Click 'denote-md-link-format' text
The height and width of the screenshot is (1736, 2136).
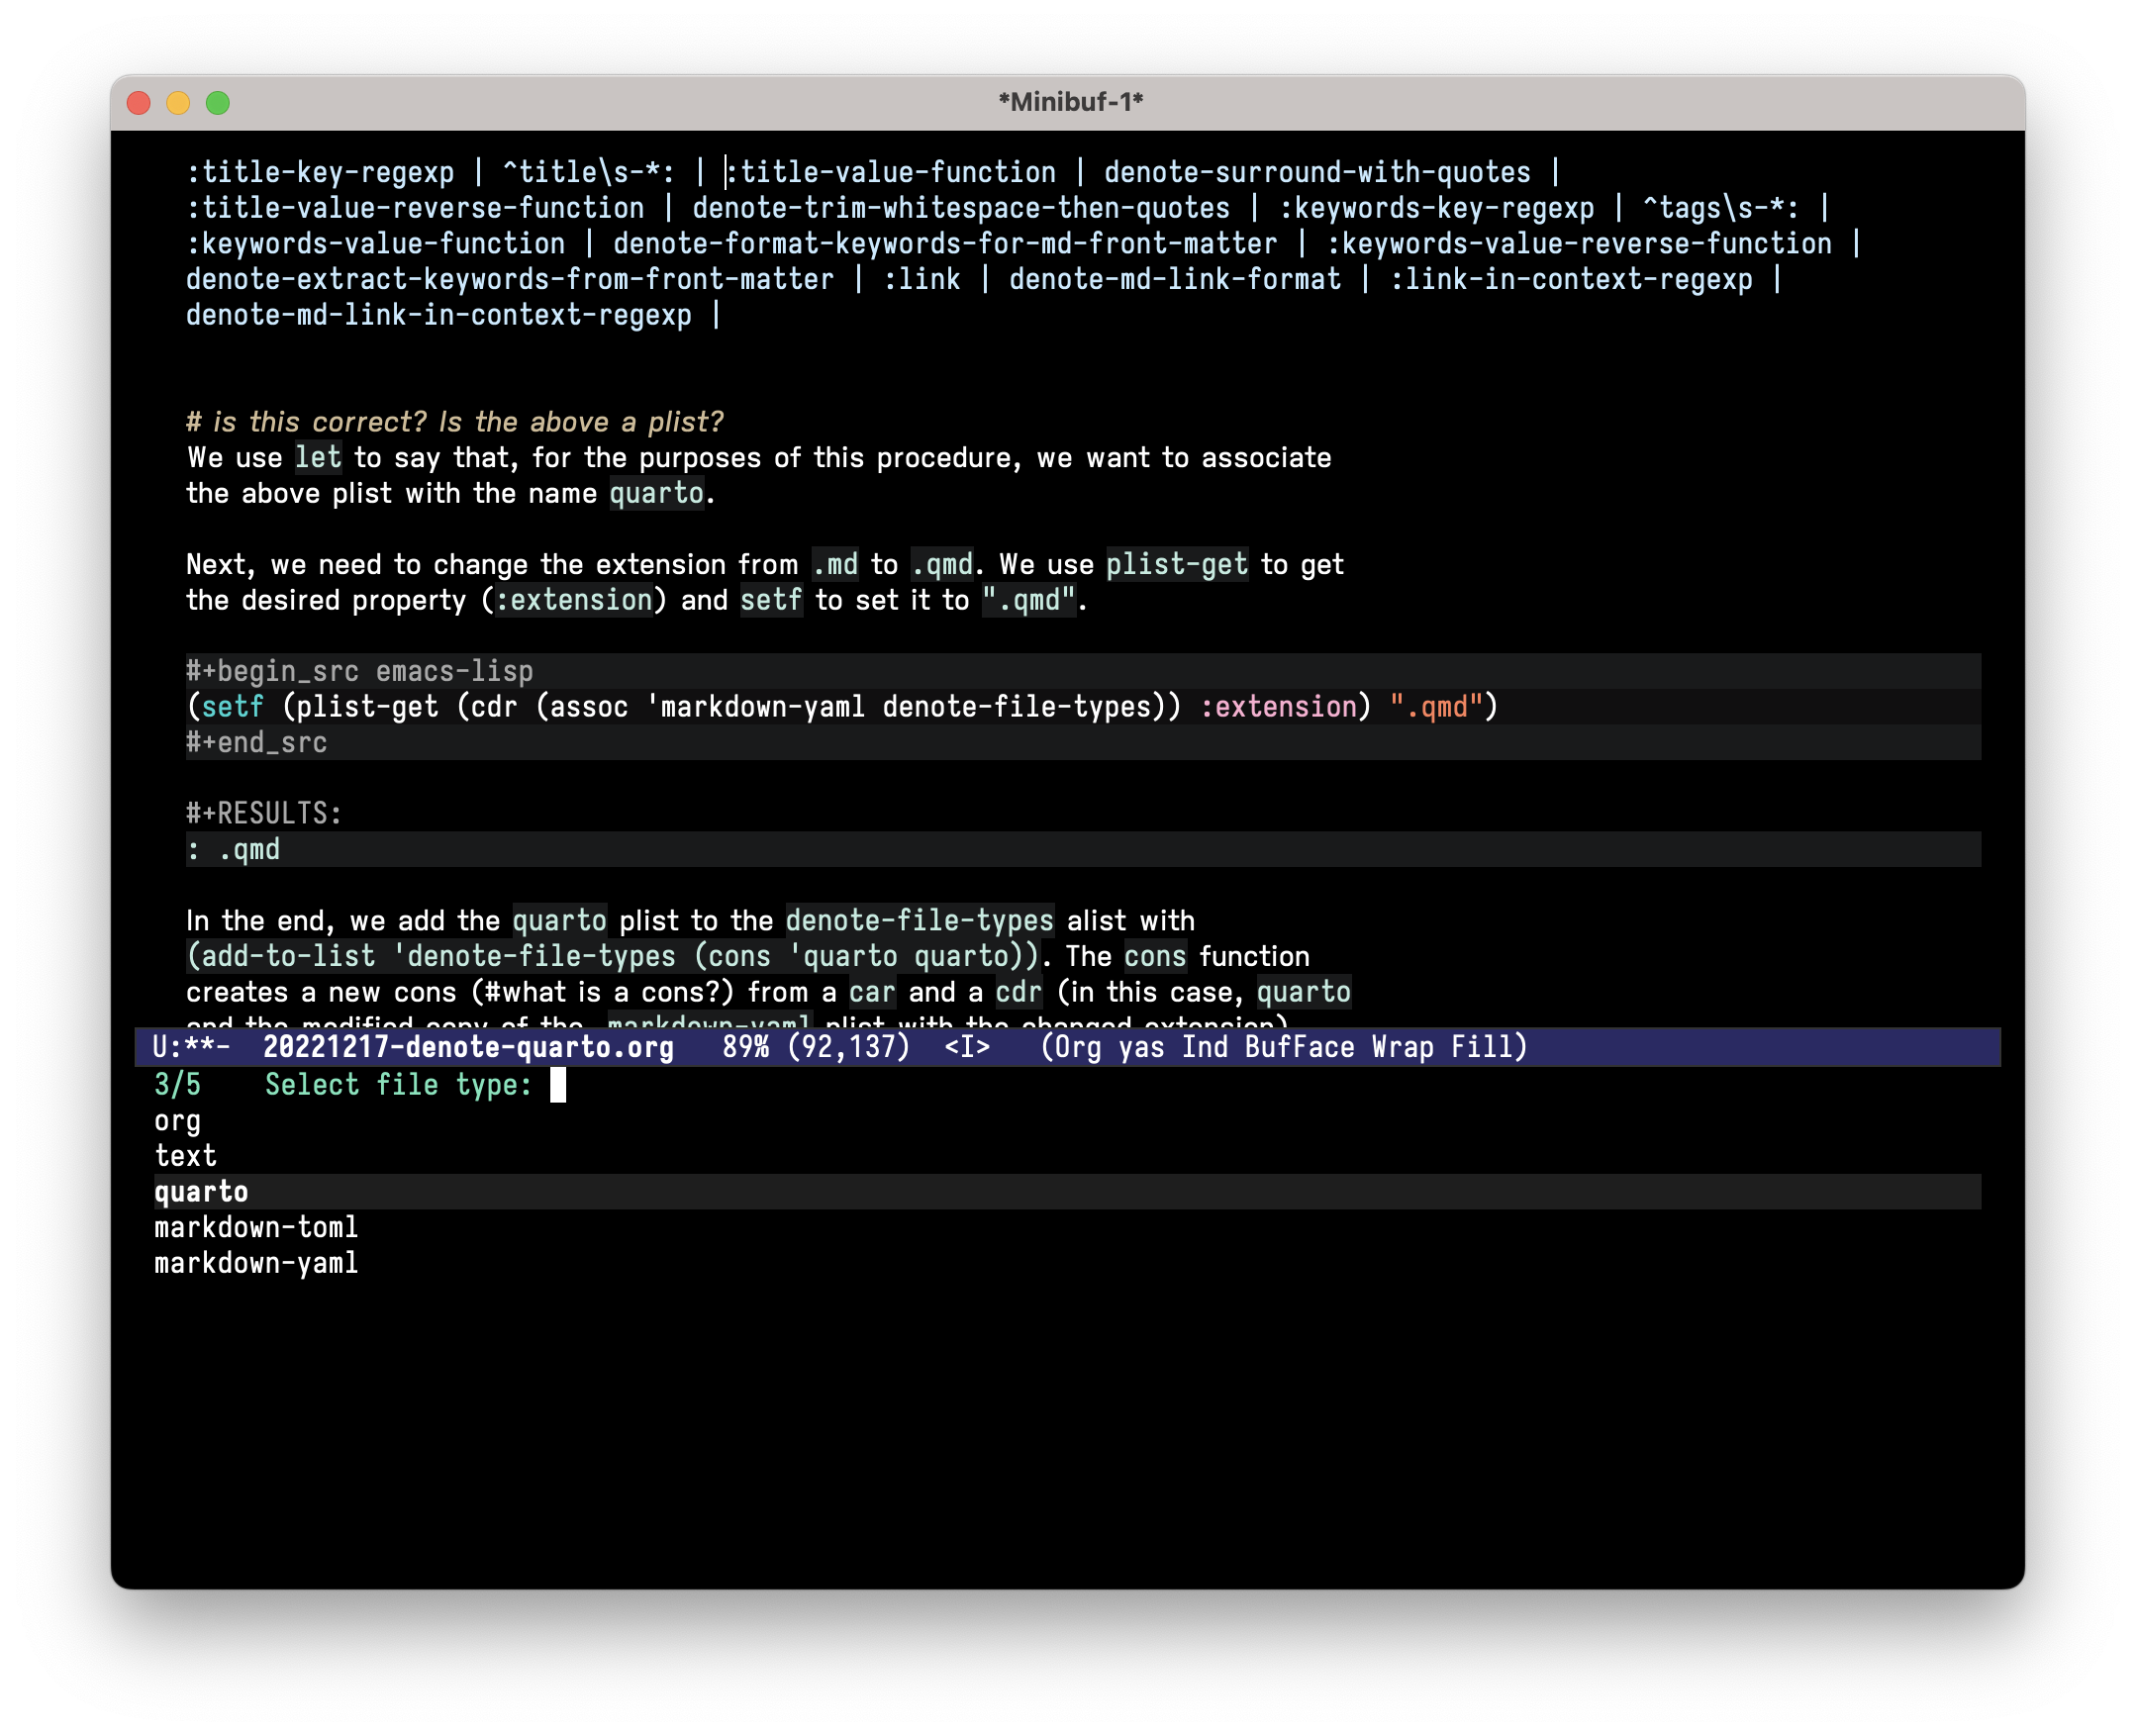[1174, 279]
